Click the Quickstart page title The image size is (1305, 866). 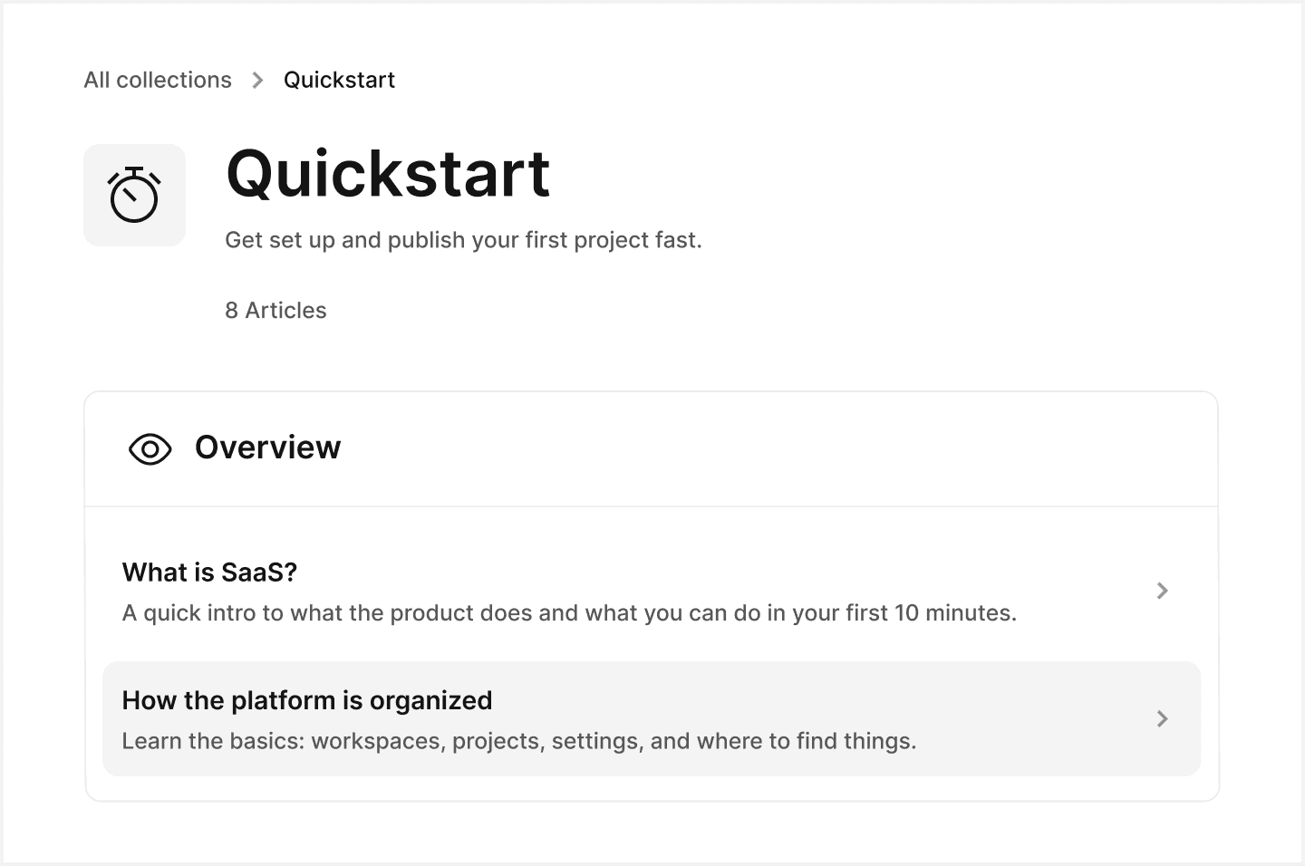(388, 175)
